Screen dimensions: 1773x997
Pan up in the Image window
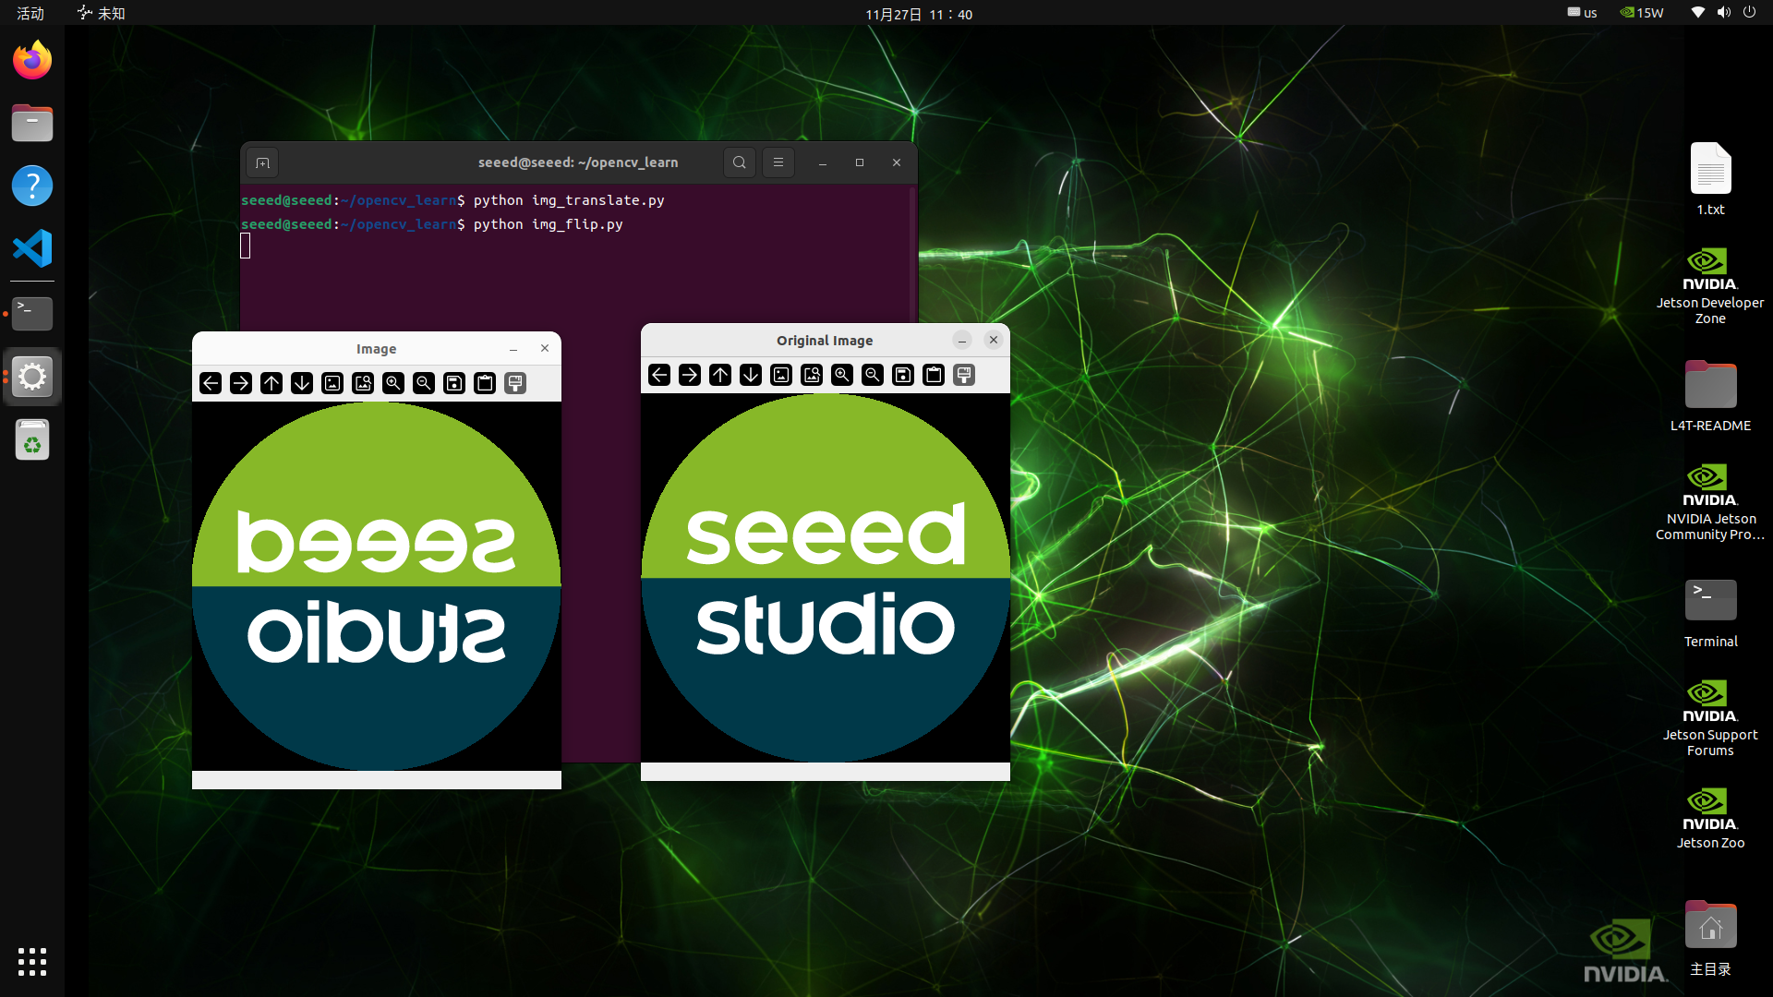coord(271,383)
